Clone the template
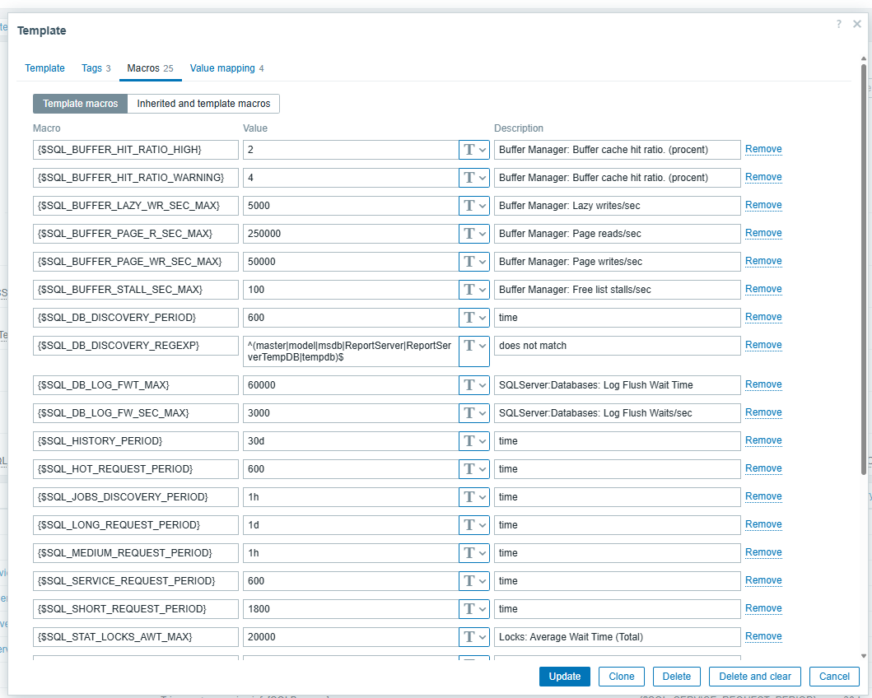Viewport: 872px width, 698px height. coord(621,677)
